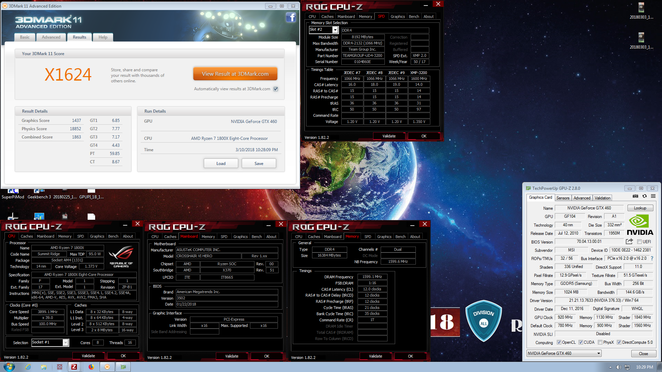Viewport: 662px width, 372px height.
Task: Click the BIOS export arrow icon in GPU-Z
Action: click(x=629, y=241)
